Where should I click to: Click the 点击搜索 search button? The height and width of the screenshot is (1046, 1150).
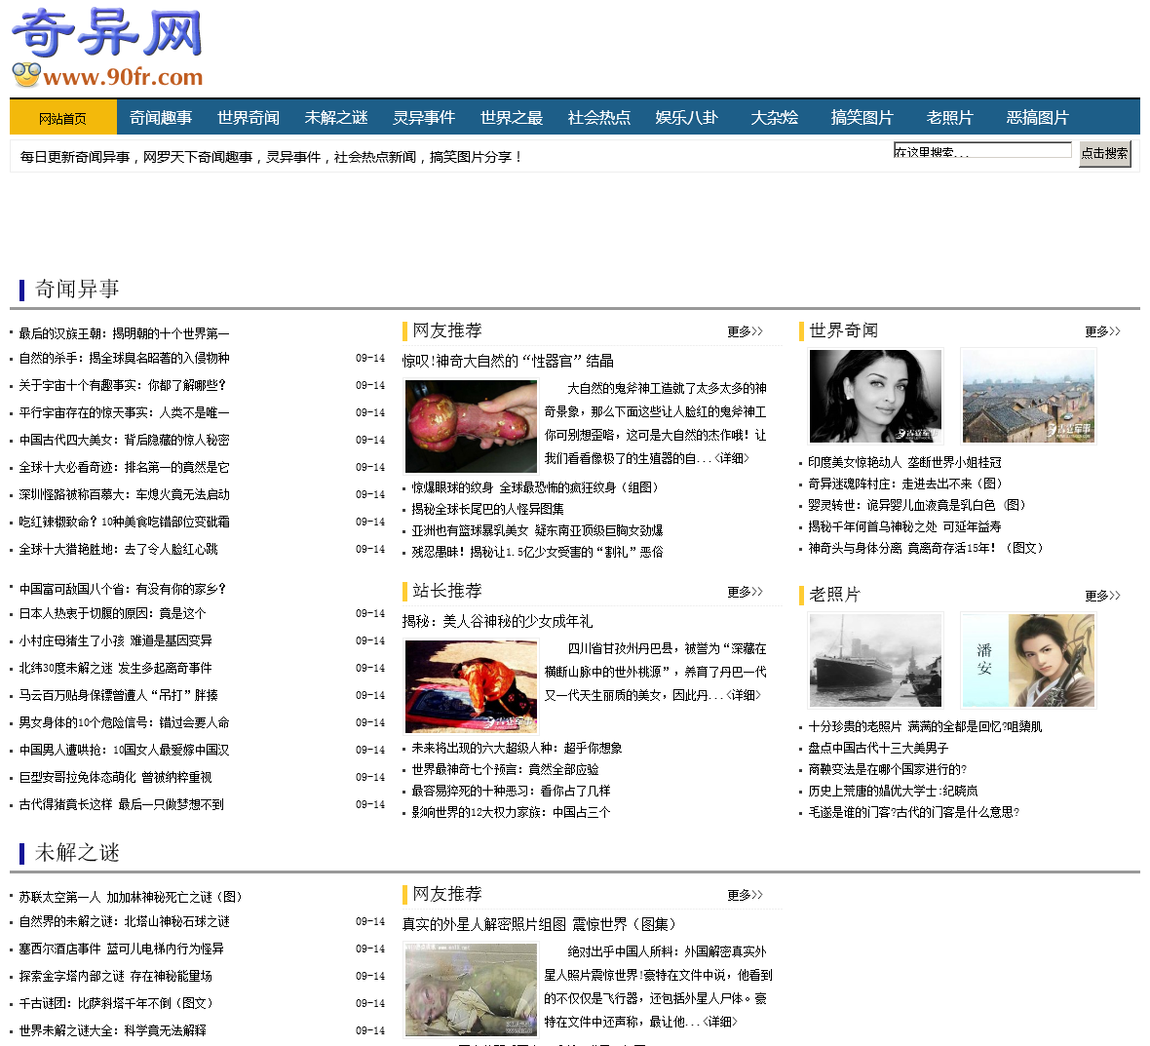click(1104, 153)
